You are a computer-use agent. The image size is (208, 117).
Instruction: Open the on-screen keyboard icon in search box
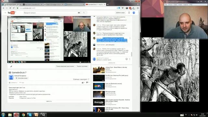pyautogui.click(x=79, y=13)
